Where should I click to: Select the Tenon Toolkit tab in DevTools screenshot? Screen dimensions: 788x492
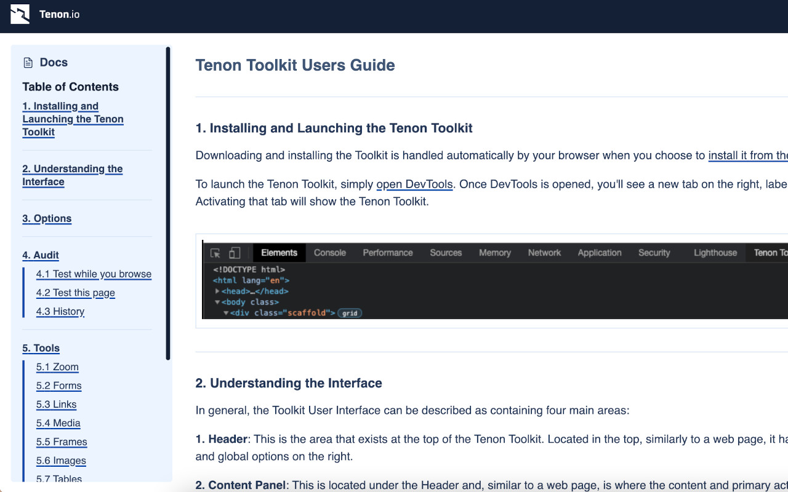coord(768,253)
